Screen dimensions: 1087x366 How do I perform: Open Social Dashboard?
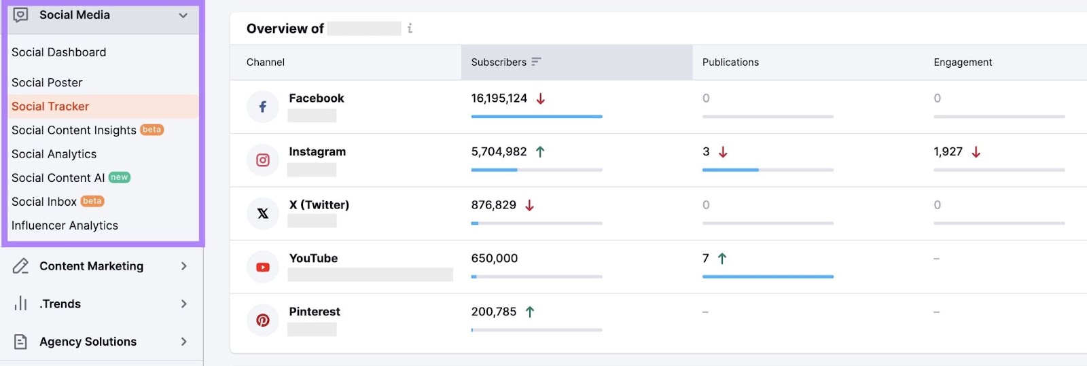click(59, 52)
